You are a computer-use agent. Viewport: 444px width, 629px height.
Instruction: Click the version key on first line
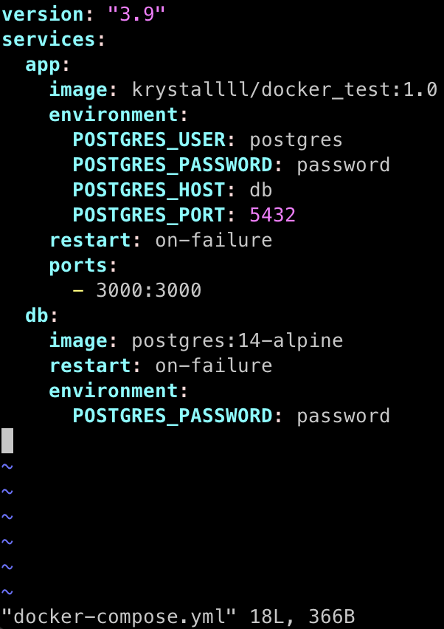pyautogui.click(x=42, y=15)
